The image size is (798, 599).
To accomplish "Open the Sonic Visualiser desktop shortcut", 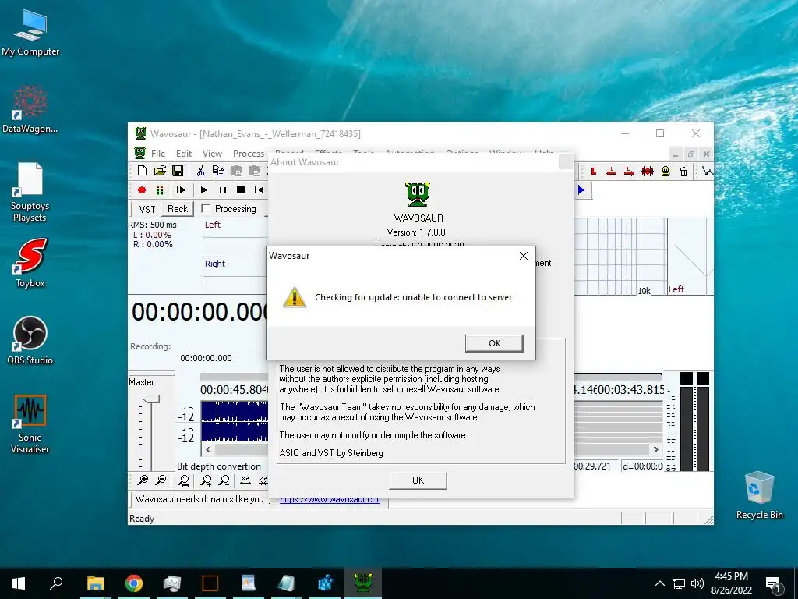I will 30,424.
